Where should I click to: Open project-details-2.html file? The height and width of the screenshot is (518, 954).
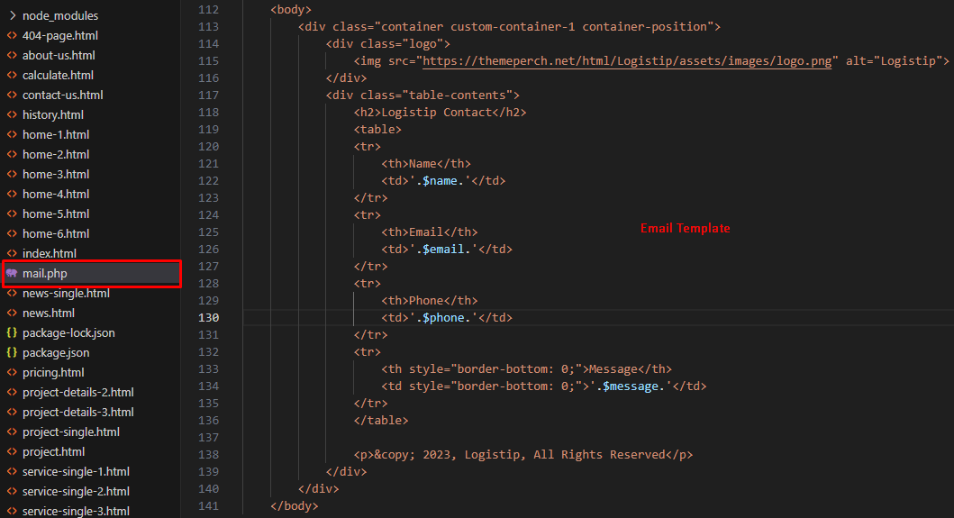pyautogui.click(x=77, y=392)
